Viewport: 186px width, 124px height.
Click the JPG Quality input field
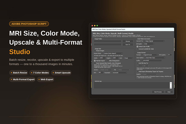(x=170, y=55)
